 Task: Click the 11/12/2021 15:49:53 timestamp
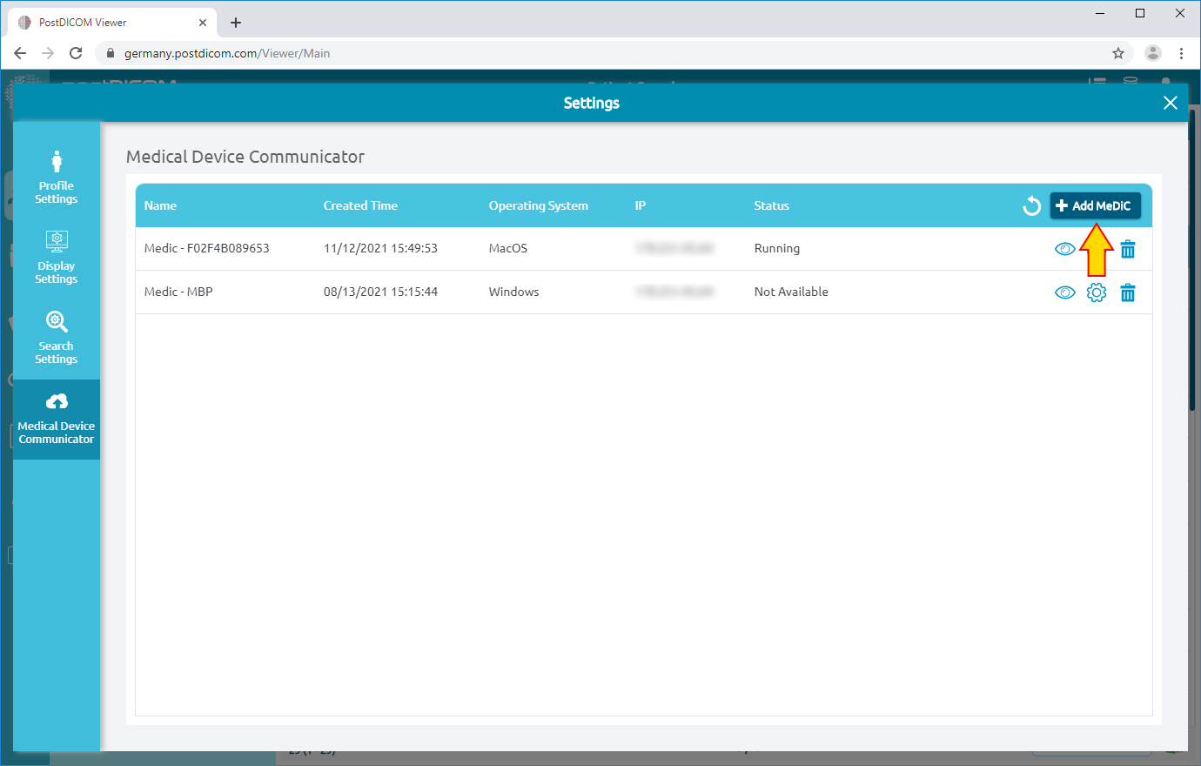click(x=380, y=248)
